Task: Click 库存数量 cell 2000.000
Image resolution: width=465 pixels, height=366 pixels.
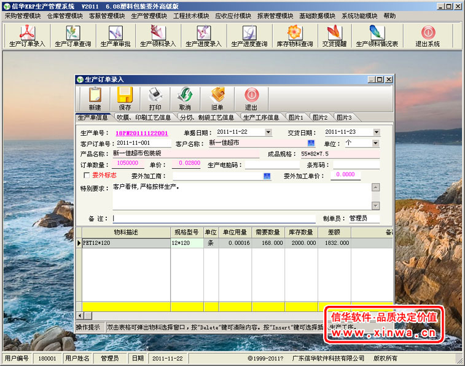Action: 302,243
